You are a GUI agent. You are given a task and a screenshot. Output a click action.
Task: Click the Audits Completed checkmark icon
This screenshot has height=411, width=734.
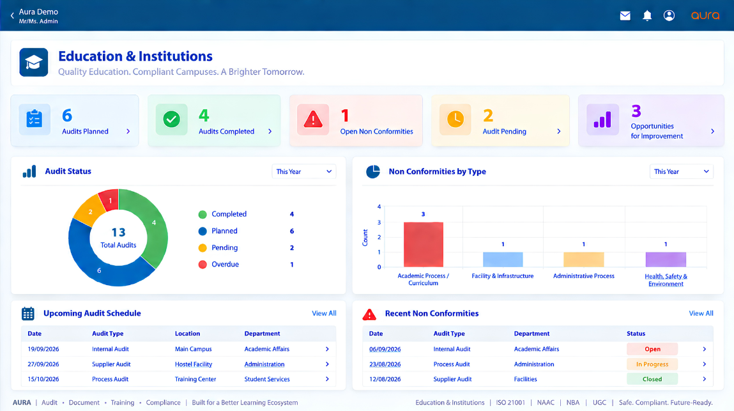click(x=171, y=120)
